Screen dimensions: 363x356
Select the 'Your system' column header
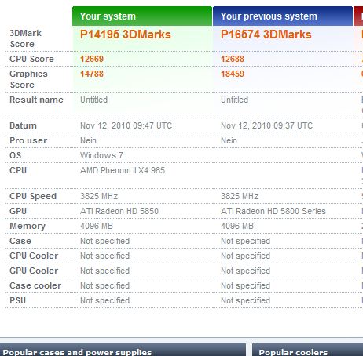point(142,16)
